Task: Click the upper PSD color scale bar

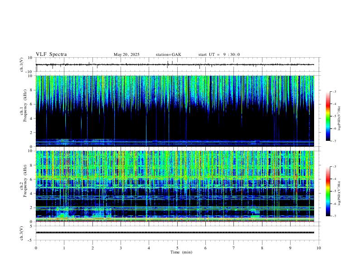Action: tap(328, 116)
